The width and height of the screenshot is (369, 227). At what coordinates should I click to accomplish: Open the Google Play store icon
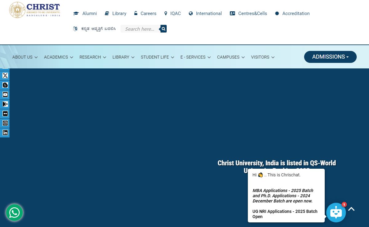click(x=5, y=104)
